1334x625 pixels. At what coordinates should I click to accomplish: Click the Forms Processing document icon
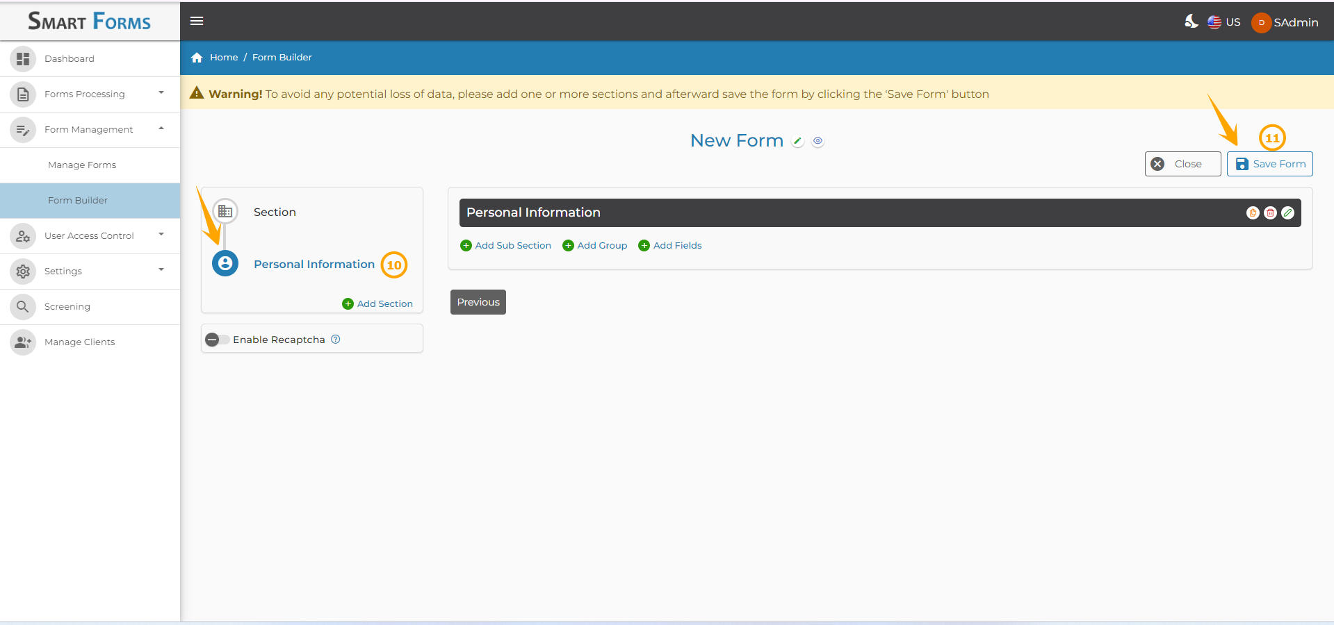point(23,94)
